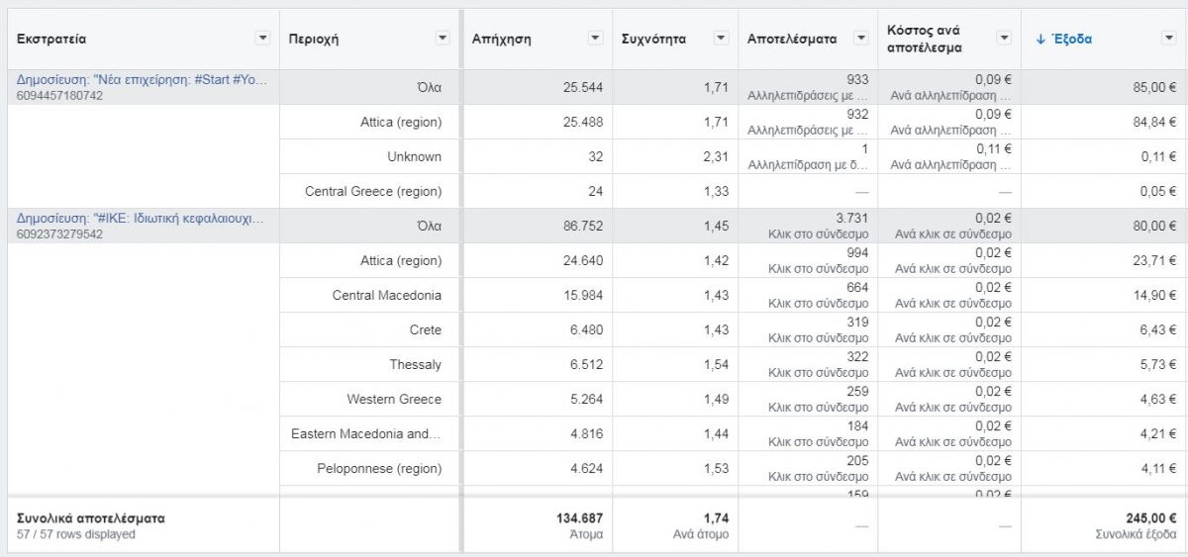Click the truncated "Eastern Macedonia and…" cell

tap(365, 433)
